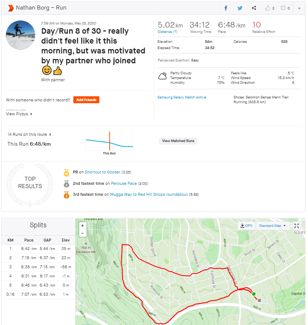Toggle fullscreen map view
Screen dimensions: 308x325
[x=297, y=226]
